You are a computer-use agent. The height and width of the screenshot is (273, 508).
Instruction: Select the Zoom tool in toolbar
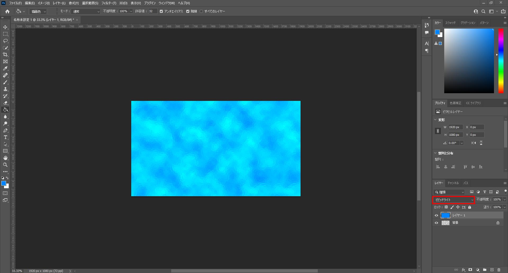point(5,165)
